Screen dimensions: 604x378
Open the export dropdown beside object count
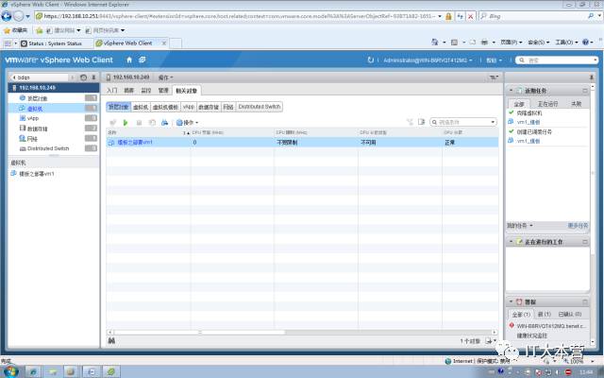tap(491, 340)
